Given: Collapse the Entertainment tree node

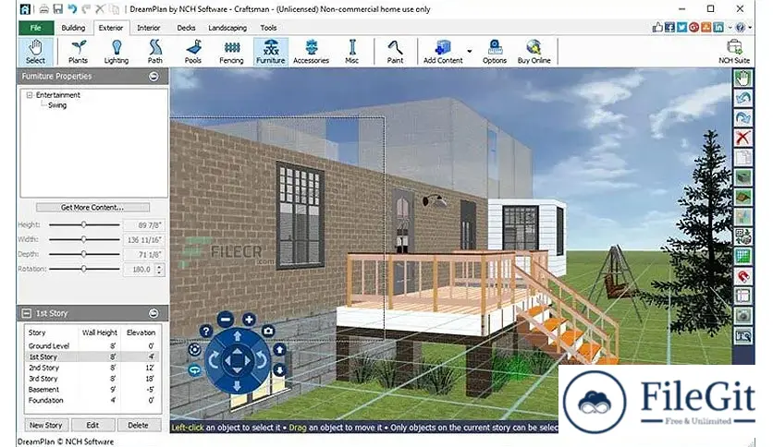Looking at the screenshot, I should [x=29, y=94].
